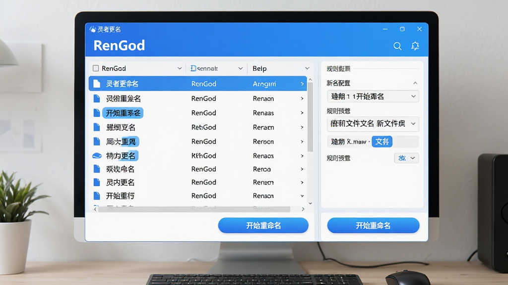Open the dropdown containing 开始
508x285 pixels.
pyautogui.click(x=373, y=96)
